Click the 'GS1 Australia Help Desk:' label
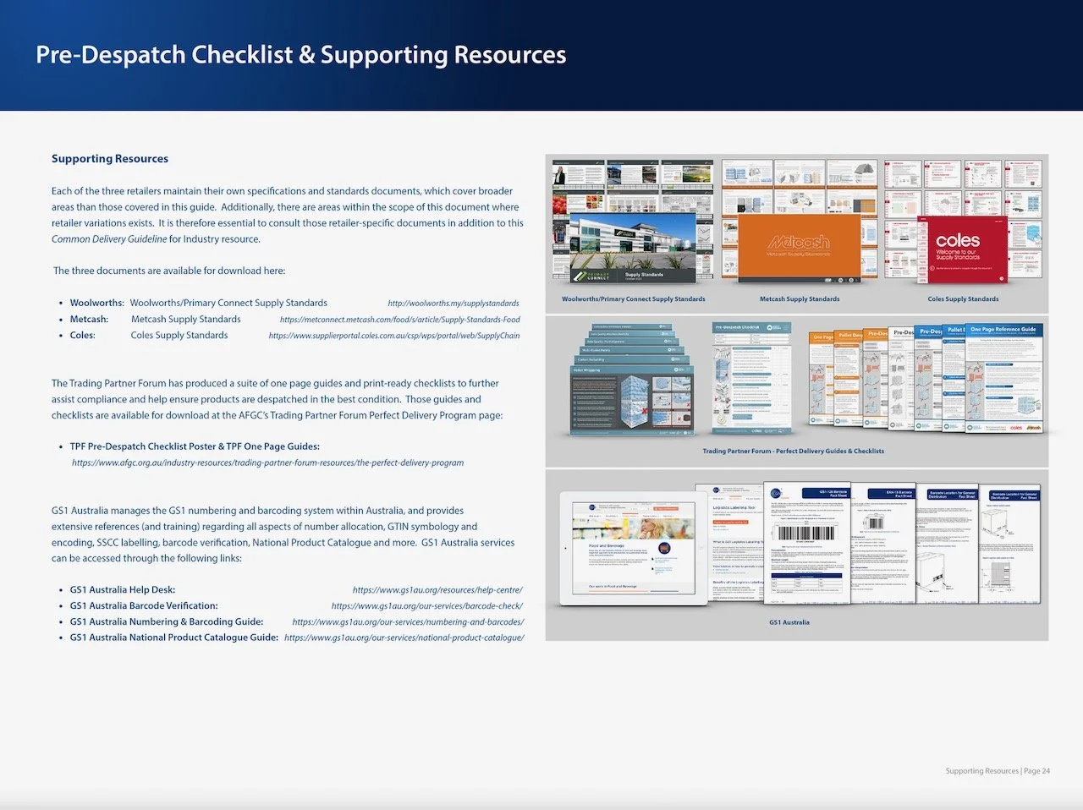The image size is (1083, 810). (123, 590)
